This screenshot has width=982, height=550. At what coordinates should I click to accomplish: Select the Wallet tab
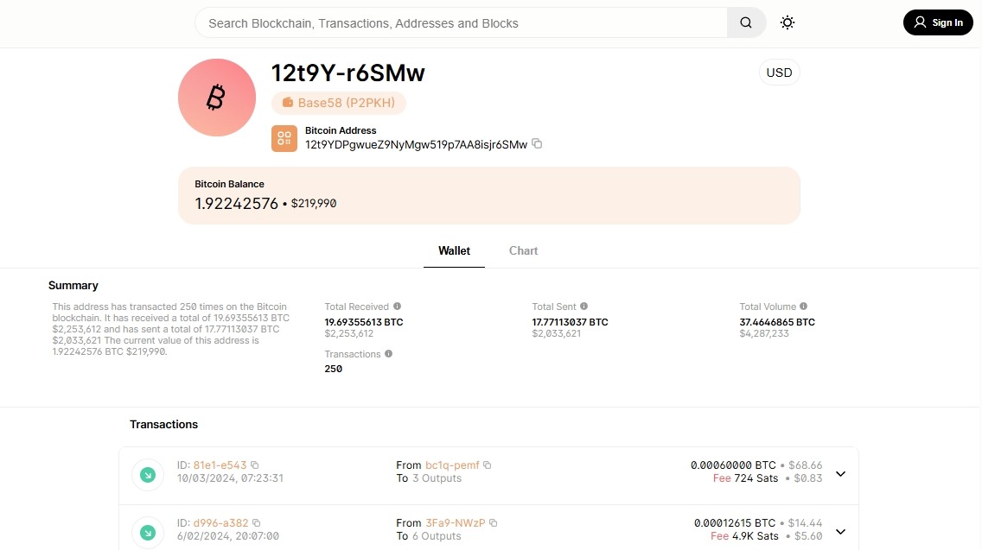click(454, 250)
